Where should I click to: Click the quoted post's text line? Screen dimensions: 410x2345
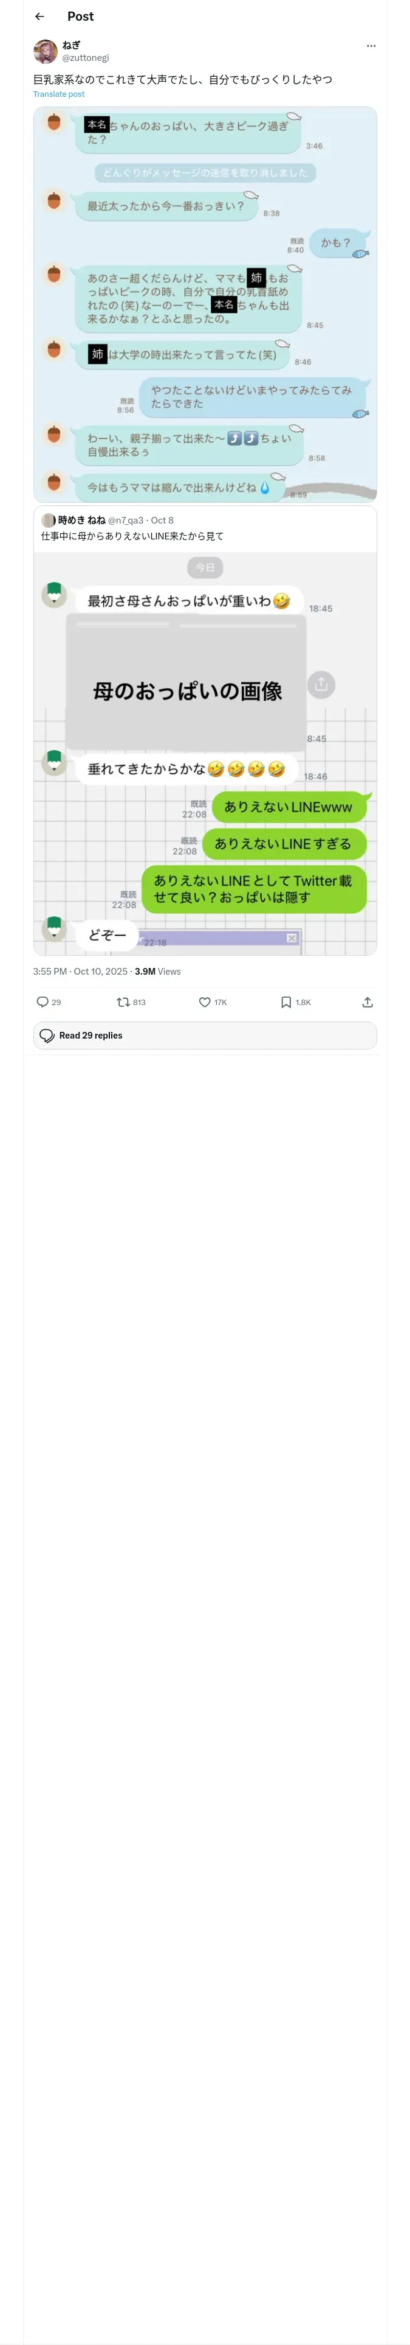pyautogui.click(x=132, y=536)
